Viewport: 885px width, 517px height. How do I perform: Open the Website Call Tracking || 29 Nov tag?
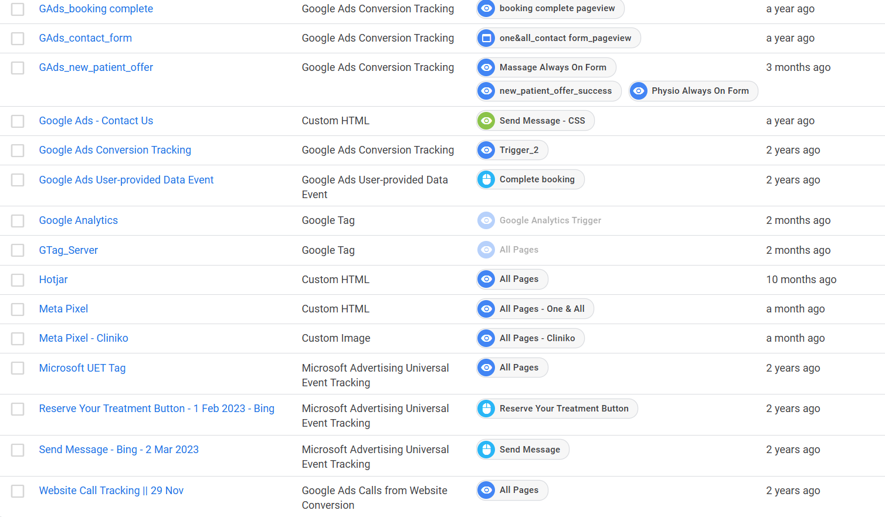coord(111,491)
